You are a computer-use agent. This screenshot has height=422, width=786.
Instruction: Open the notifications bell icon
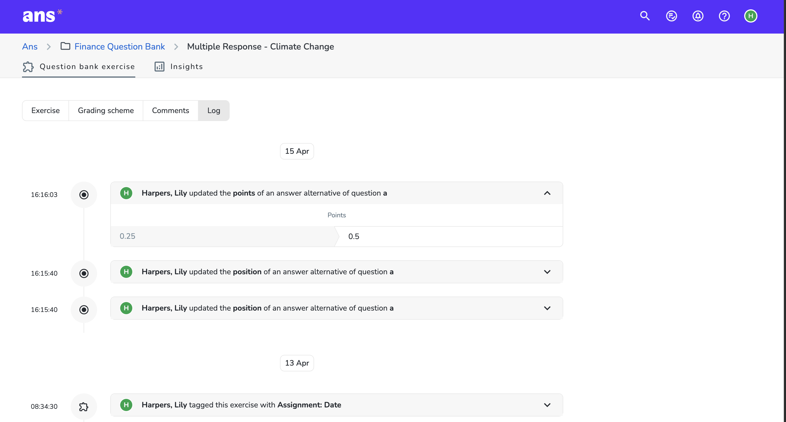(698, 16)
